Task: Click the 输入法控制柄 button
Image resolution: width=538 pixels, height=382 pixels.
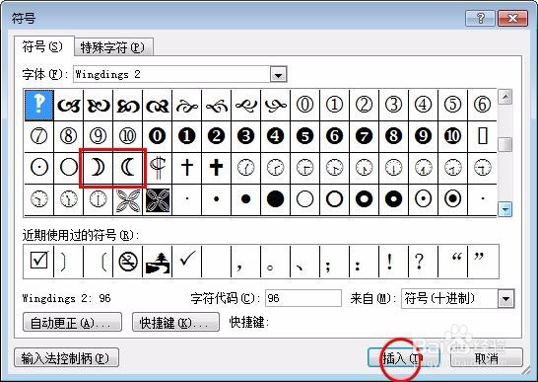Action: click(67, 358)
